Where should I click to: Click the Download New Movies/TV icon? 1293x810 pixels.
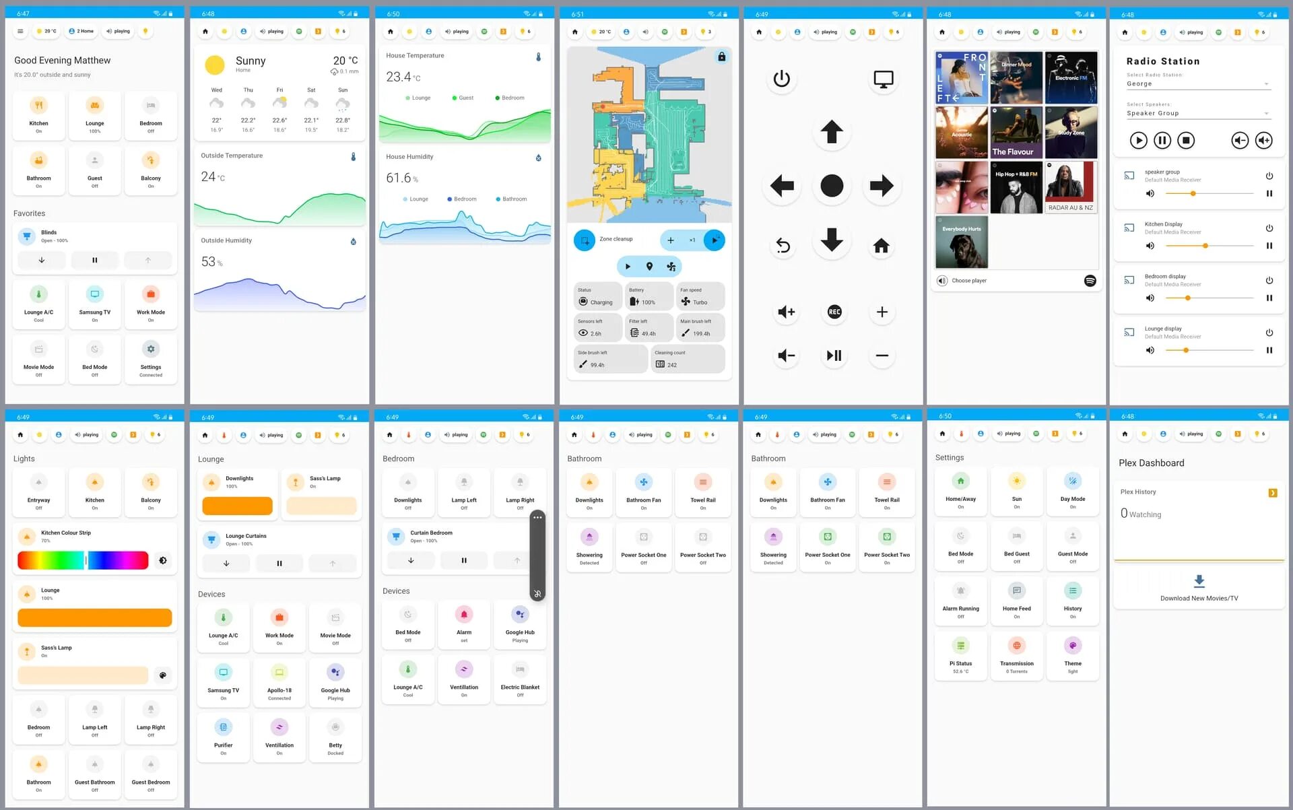[x=1199, y=580]
